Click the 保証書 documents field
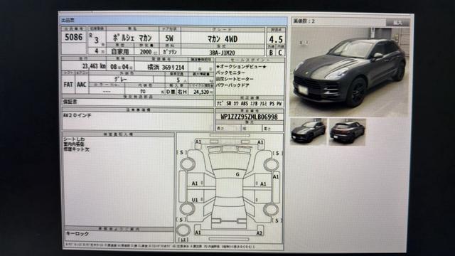The width and height of the screenshot is (455, 256). click(137, 102)
